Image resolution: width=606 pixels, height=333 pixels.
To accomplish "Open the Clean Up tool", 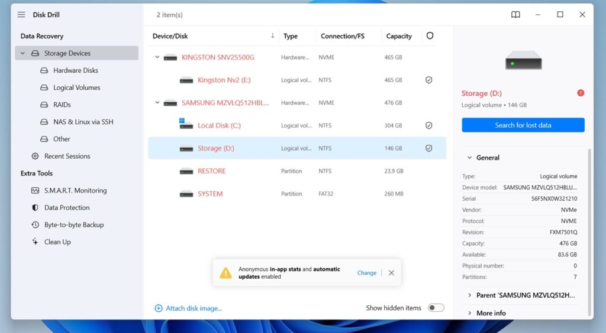I will click(57, 242).
